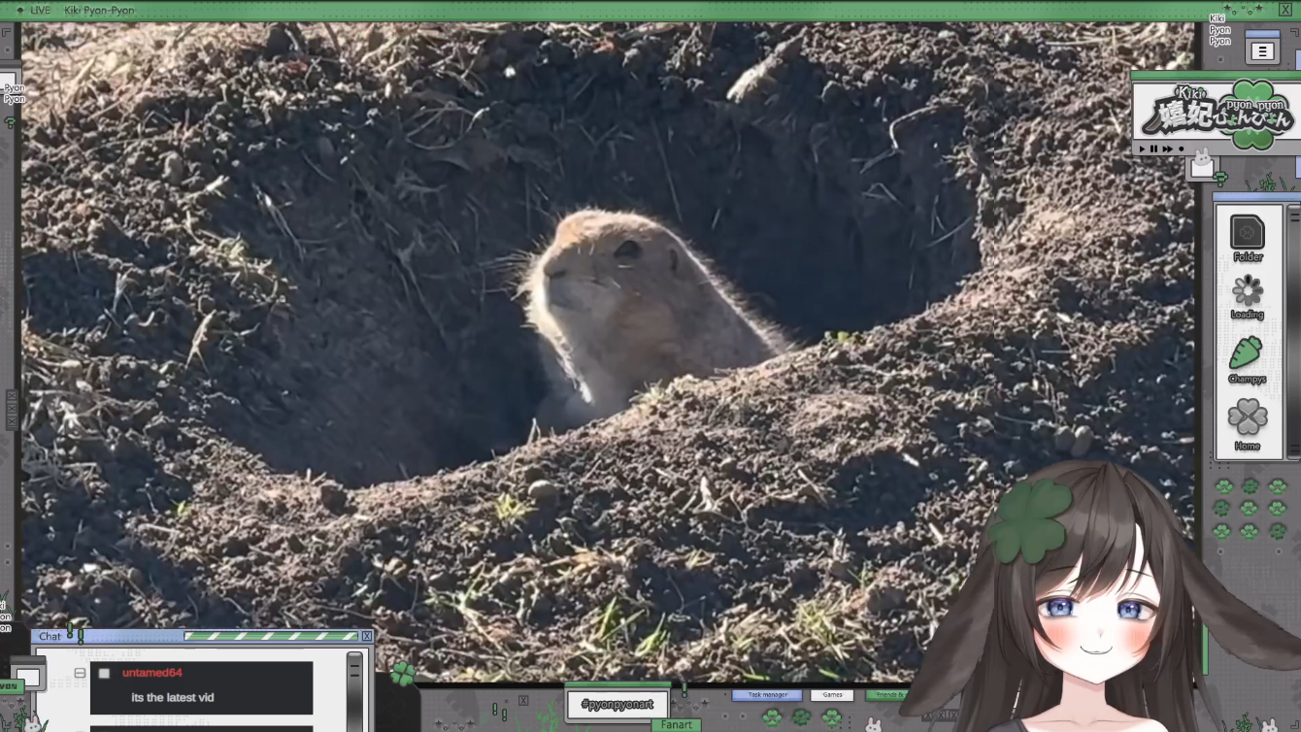Collapse the untamed64 chat message

[80, 673]
